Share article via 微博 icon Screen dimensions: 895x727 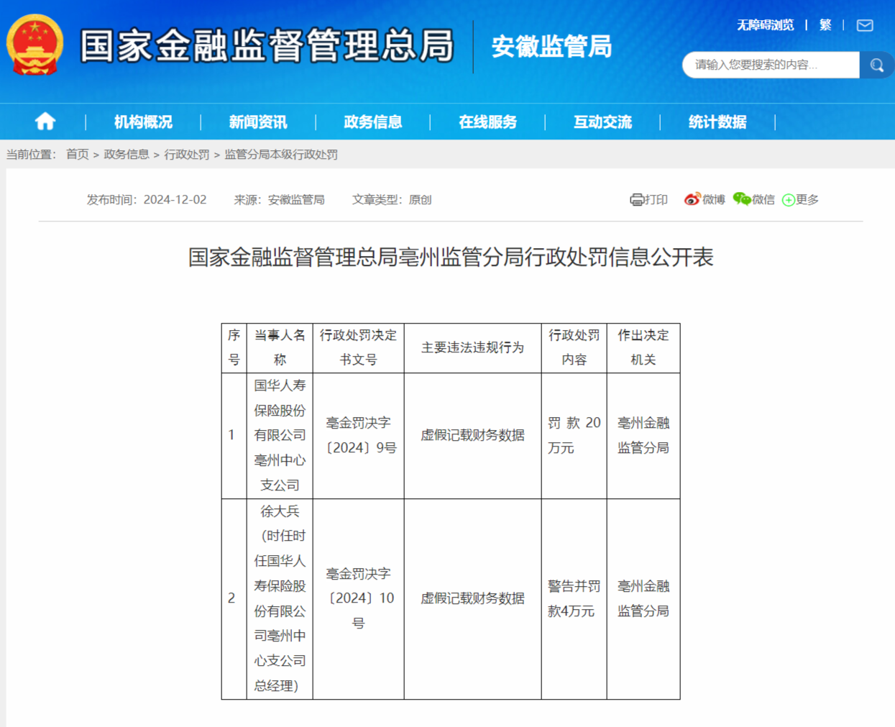[692, 199]
